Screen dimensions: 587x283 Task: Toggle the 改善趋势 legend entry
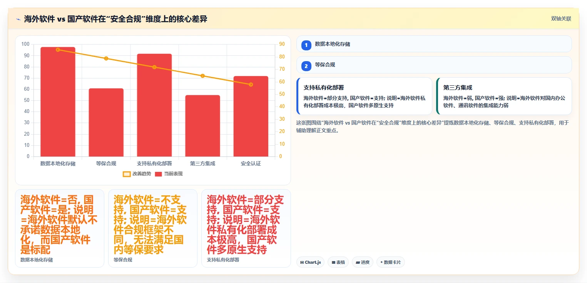(137, 174)
